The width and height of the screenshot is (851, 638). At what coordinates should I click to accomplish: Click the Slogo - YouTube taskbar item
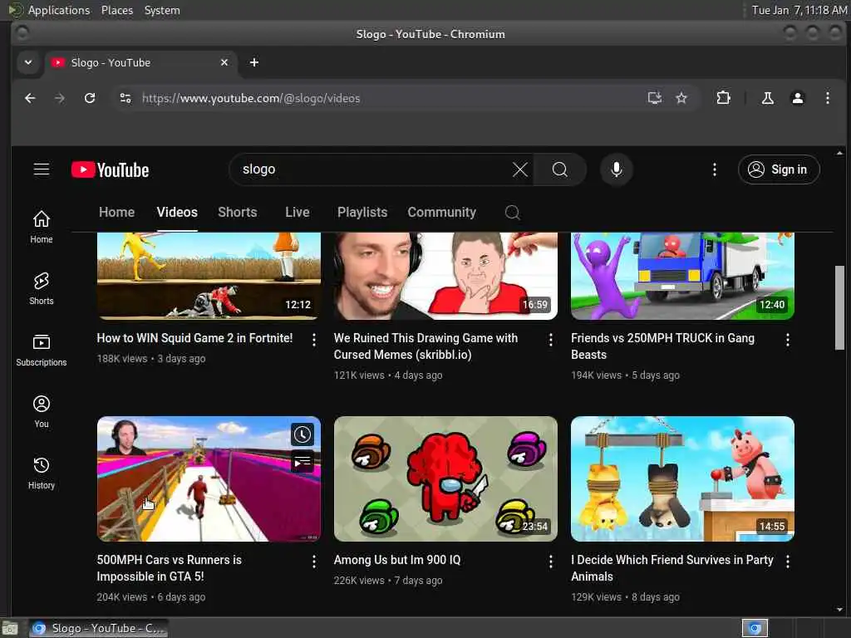click(x=98, y=628)
